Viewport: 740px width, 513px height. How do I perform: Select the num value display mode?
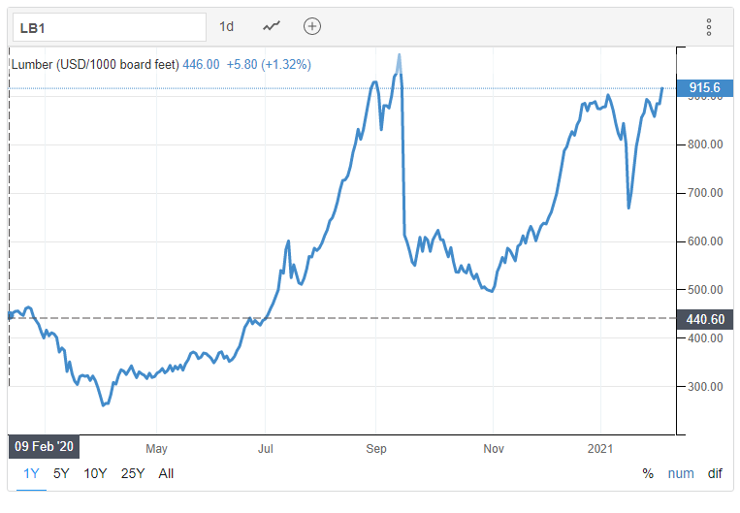[681, 473]
